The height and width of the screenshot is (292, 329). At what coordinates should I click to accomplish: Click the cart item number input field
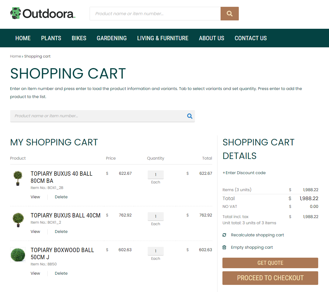[x=97, y=116]
